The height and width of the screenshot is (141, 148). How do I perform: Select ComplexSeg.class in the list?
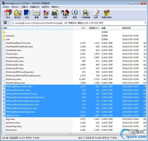pos(15,58)
